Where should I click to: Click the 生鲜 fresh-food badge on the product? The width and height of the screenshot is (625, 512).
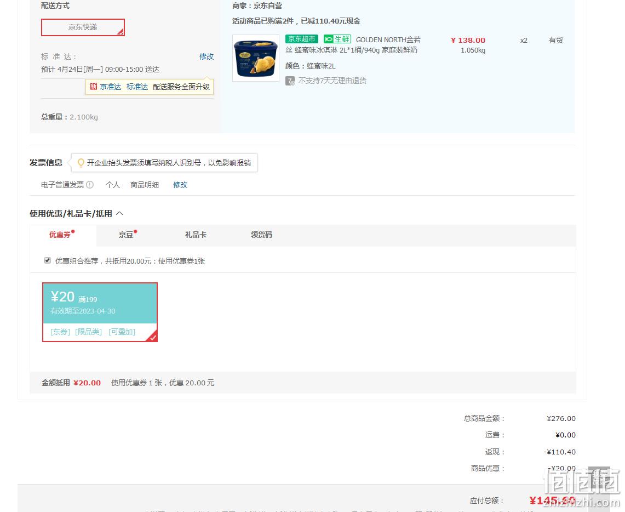click(337, 39)
